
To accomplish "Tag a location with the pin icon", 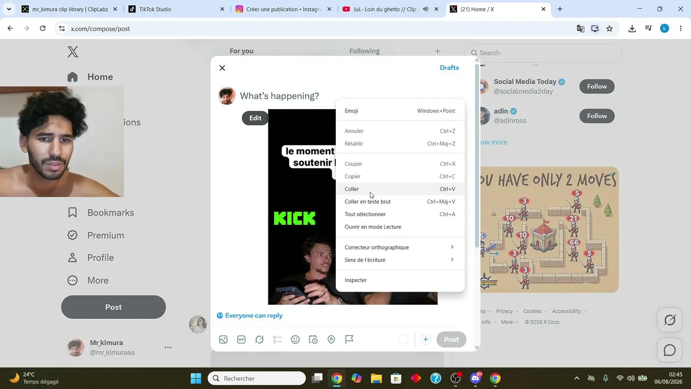I will pos(331,339).
